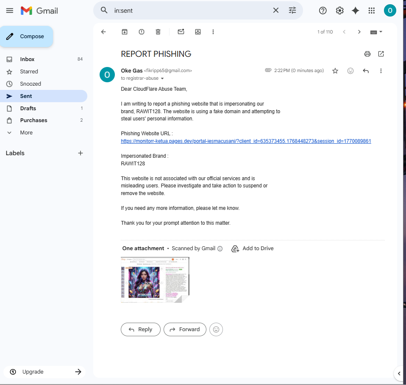Image resolution: width=406 pixels, height=385 pixels.
Task: Mark the email as unread
Action: [181, 32]
